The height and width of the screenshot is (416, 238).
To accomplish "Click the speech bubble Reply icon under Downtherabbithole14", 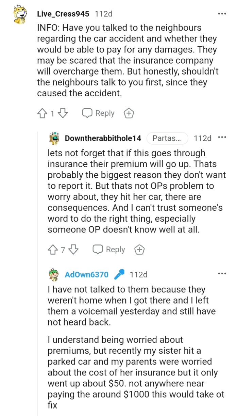I will tap(99, 250).
